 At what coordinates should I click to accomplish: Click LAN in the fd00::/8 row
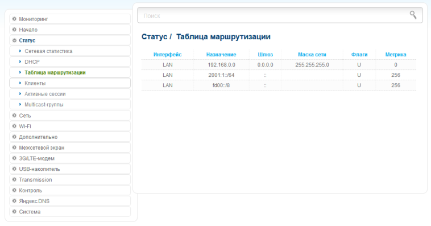[167, 85]
